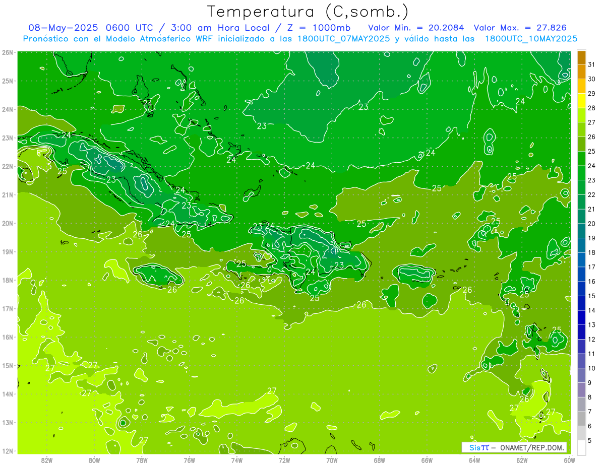Select legend value 29 on the color scale
The height and width of the screenshot is (467, 605).
591,94
